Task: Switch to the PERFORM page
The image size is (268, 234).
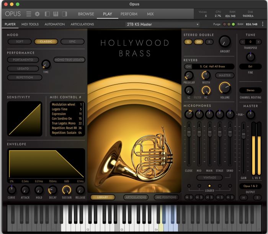Action: click(x=129, y=14)
